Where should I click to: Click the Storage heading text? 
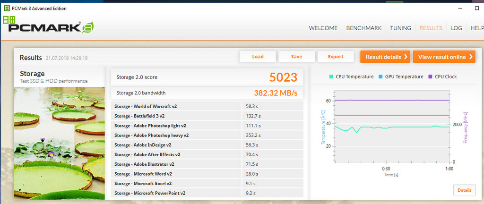point(32,74)
